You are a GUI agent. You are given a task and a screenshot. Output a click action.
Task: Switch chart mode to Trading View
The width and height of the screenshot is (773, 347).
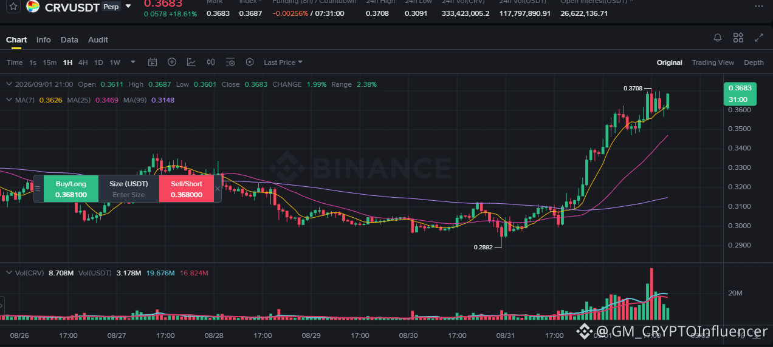point(713,62)
